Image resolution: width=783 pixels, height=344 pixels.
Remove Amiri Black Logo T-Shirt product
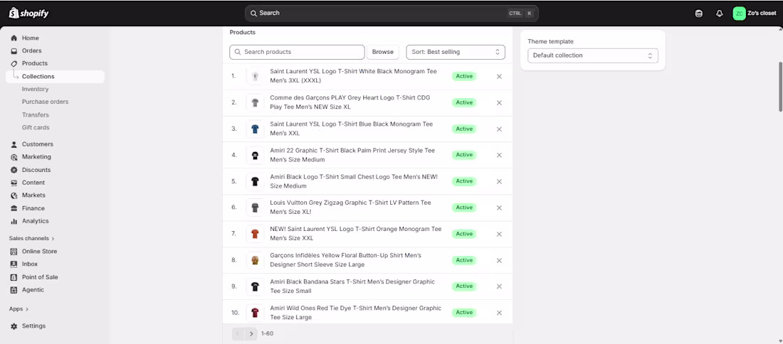click(499, 181)
